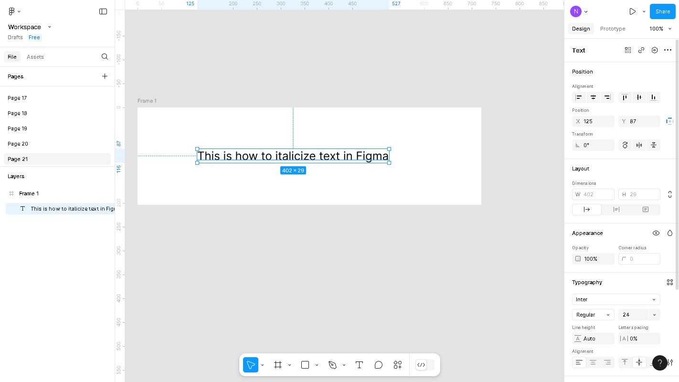Click the search icon in left panel
The width and height of the screenshot is (679, 382).
[x=105, y=57]
